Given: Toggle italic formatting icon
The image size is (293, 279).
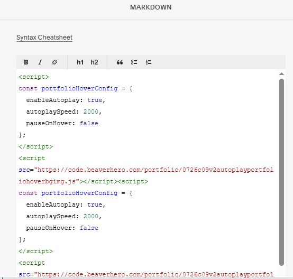Looking at the screenshot, I should click(x=40, y=62).
